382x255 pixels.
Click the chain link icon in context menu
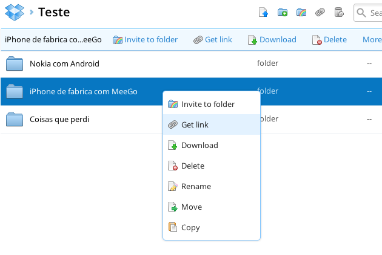[173, 124]
